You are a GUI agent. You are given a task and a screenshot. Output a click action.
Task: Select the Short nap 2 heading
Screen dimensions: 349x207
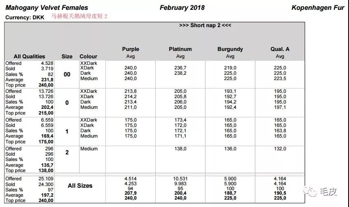(x=205, y=25)
